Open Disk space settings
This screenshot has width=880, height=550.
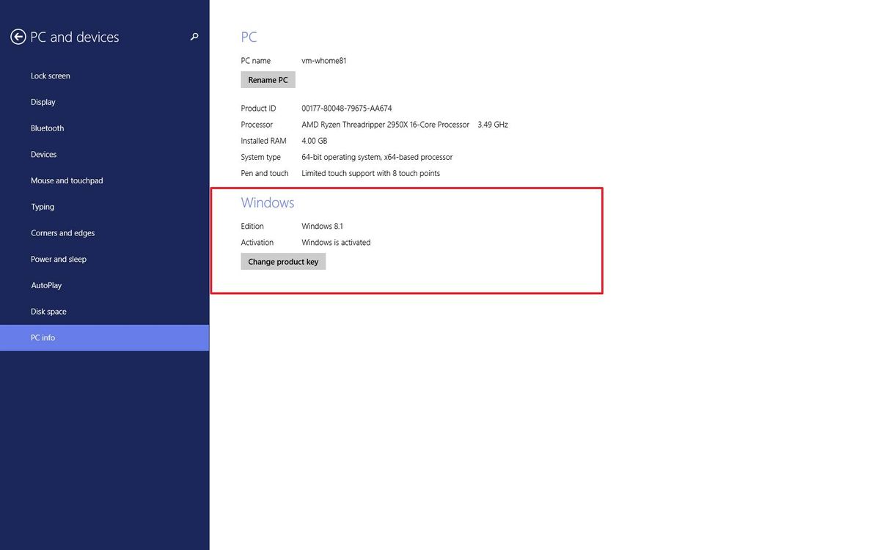48,311
